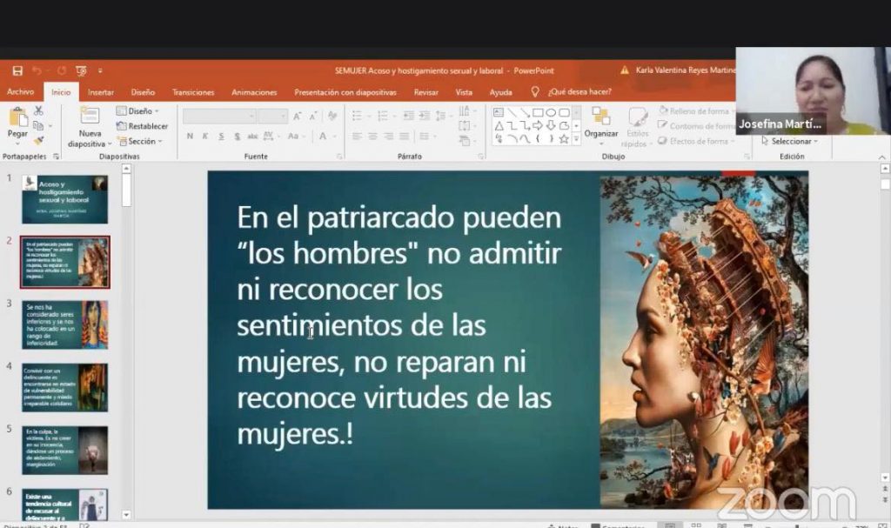Click the Pegar paste button

coord(17,122)
